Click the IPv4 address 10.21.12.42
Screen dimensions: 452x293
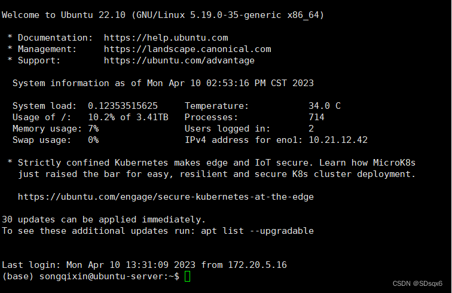tap(338, 140)
